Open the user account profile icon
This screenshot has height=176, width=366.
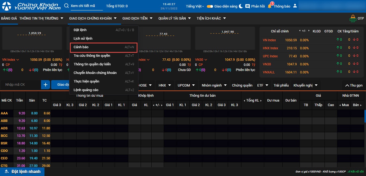295,6
